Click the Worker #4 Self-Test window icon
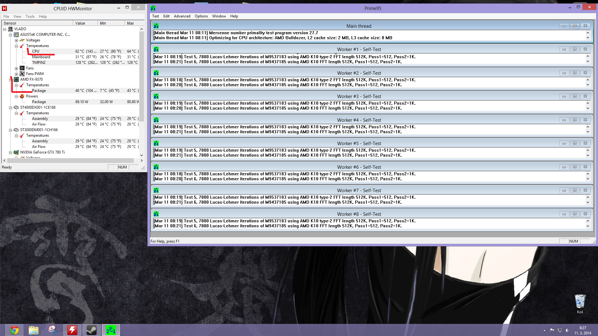Image resolution: width=598 pixels, height=336 pixels. tap(156, 120)
